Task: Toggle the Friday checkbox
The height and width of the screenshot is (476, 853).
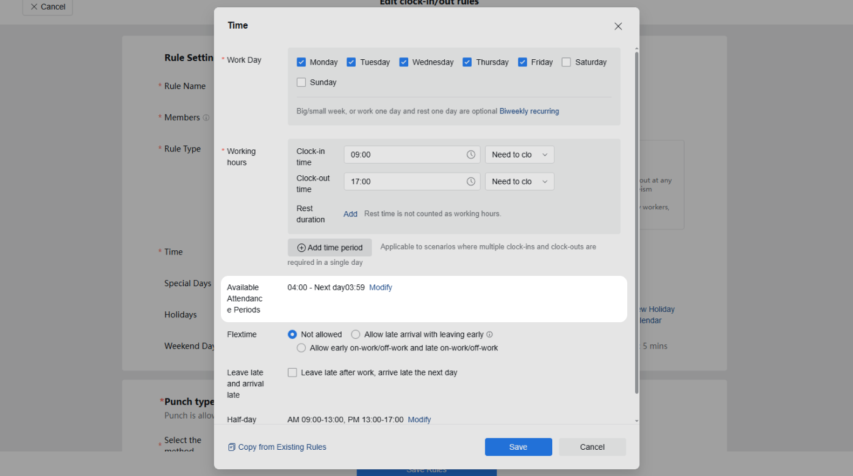Action: 522,62
